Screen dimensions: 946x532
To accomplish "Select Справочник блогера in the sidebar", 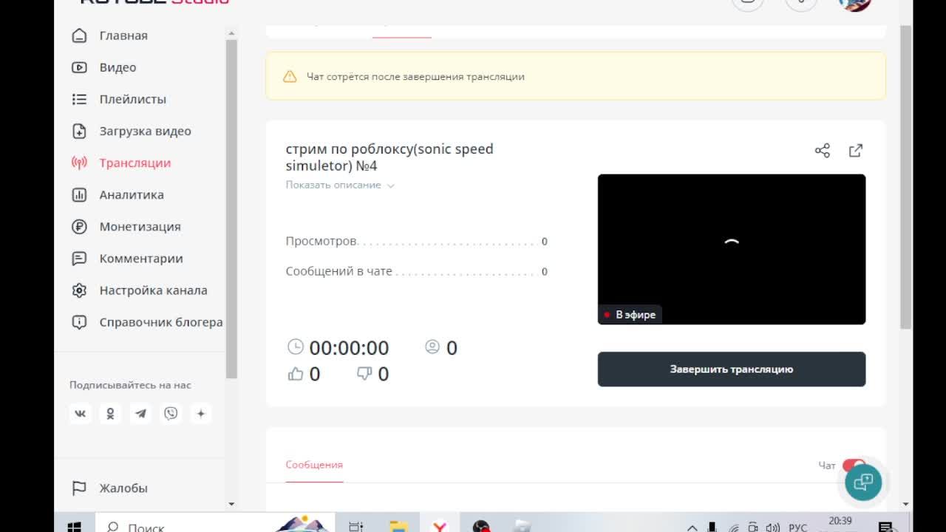I will pyautogui.click(x=160, y=322).
